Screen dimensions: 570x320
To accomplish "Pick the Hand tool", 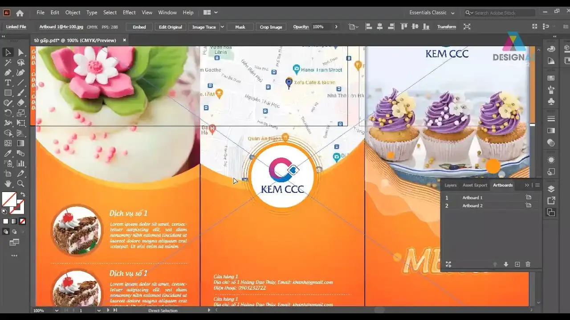I will (x=8, y=184).
